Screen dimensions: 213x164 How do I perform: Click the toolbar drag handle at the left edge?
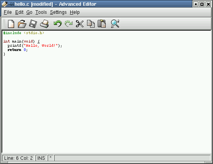tap(4, 24)
